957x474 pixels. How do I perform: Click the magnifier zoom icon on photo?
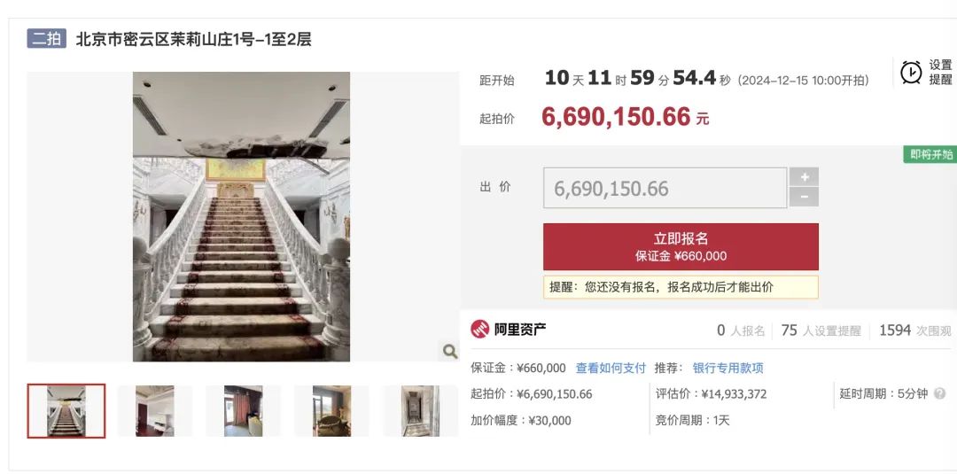(450, 352)
